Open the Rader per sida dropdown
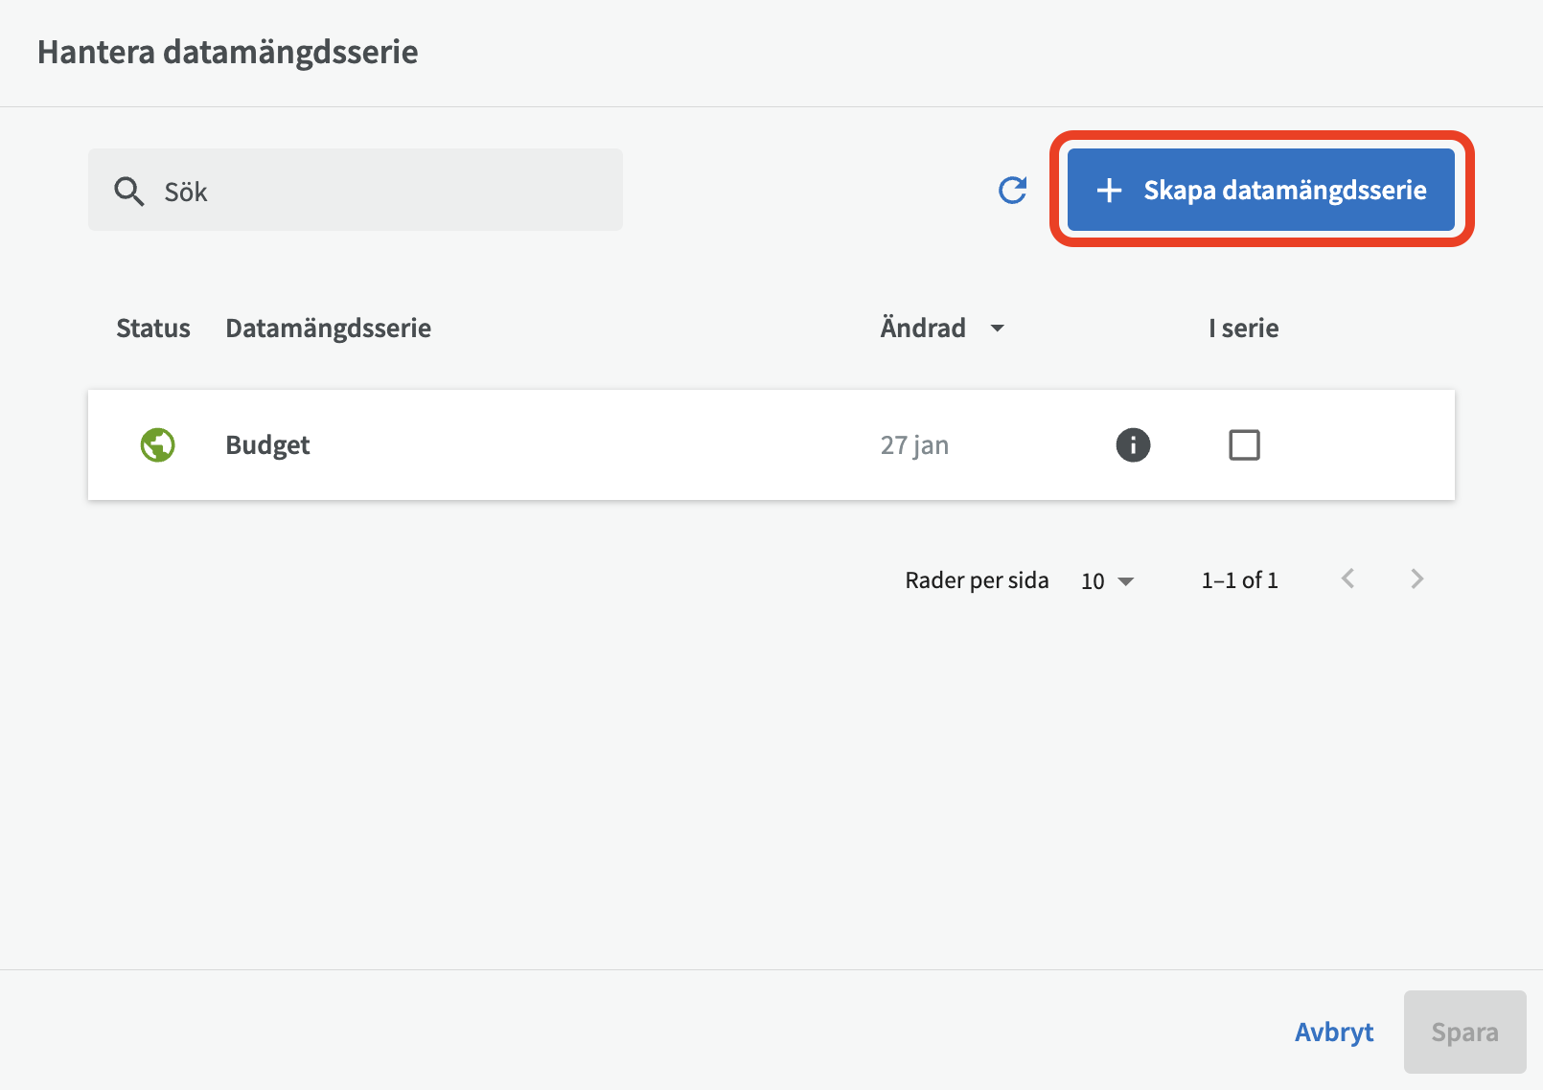The width and height of the screenshot is (1543, 1090). point(1107,580)
